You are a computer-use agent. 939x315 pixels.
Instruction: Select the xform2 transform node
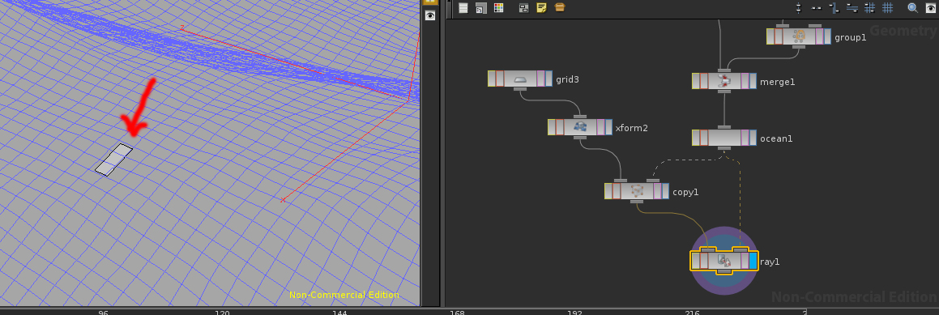click(580, 127)
